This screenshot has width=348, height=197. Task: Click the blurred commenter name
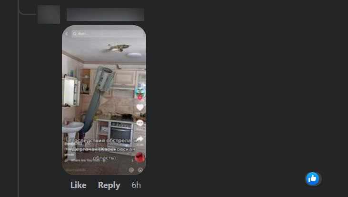(105, 14)
